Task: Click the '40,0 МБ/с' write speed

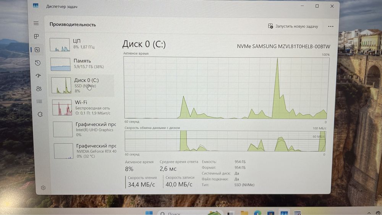Action: click(179, 184)
